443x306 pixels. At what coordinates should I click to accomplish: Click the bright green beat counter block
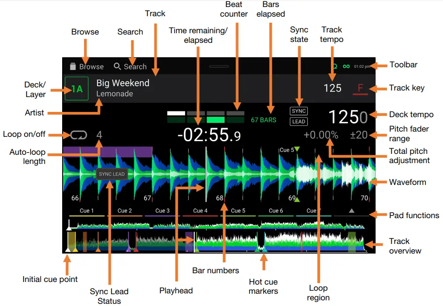[x=215, y=120]
